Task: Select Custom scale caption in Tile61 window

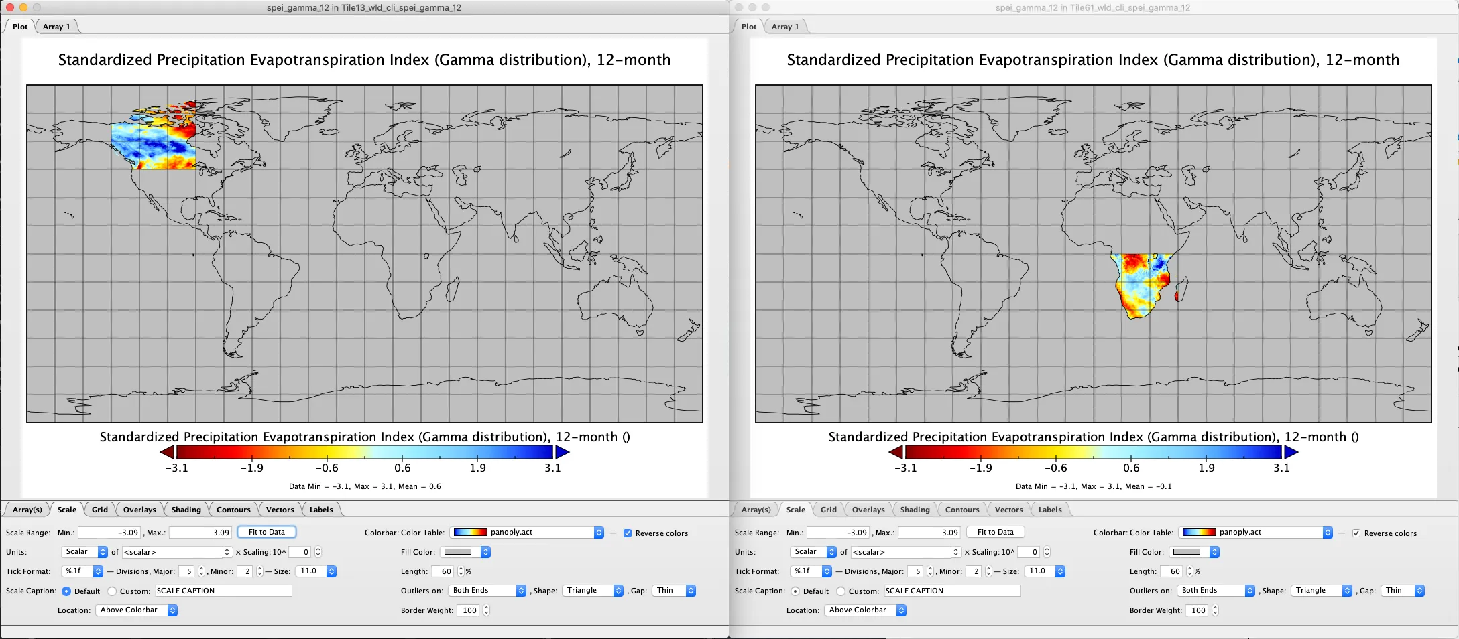Action: (x=841, y=591)
